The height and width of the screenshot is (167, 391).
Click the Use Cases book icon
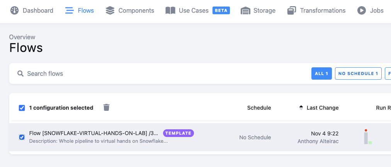pyautogui.click(x=170, y=10)
